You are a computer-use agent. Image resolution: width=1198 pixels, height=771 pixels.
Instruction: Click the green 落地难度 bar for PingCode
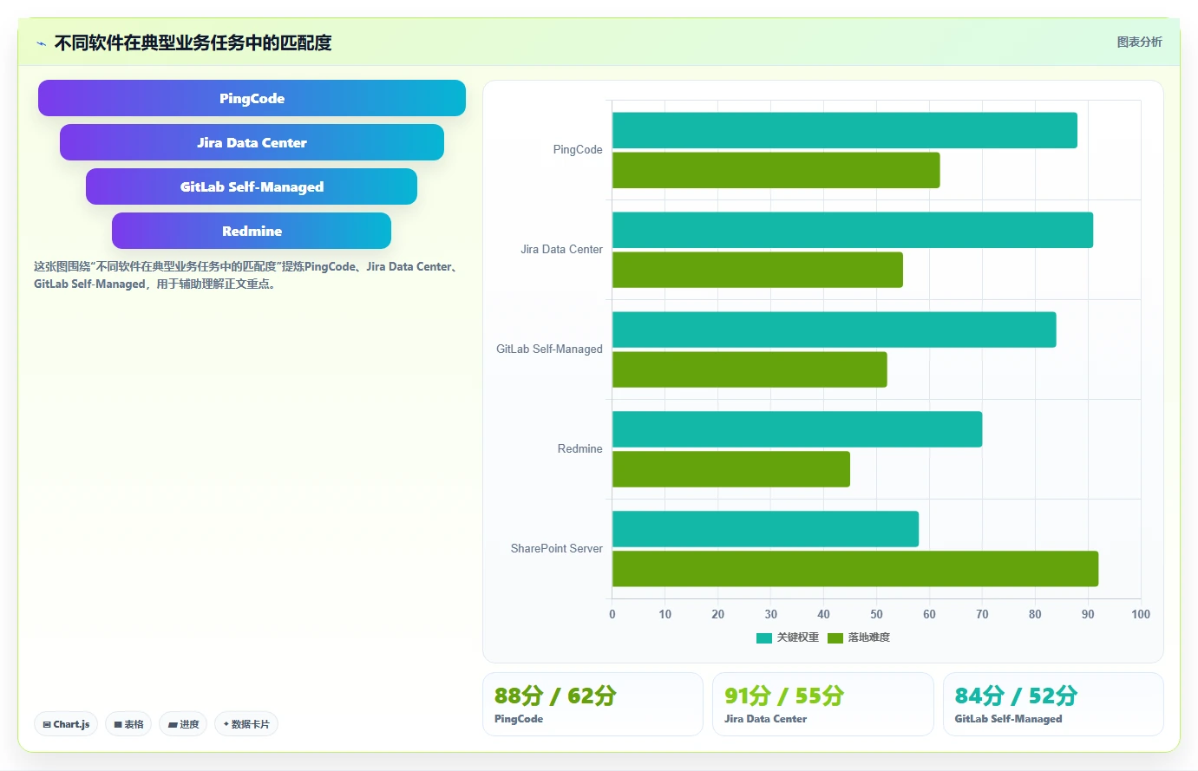pos(776,170)
